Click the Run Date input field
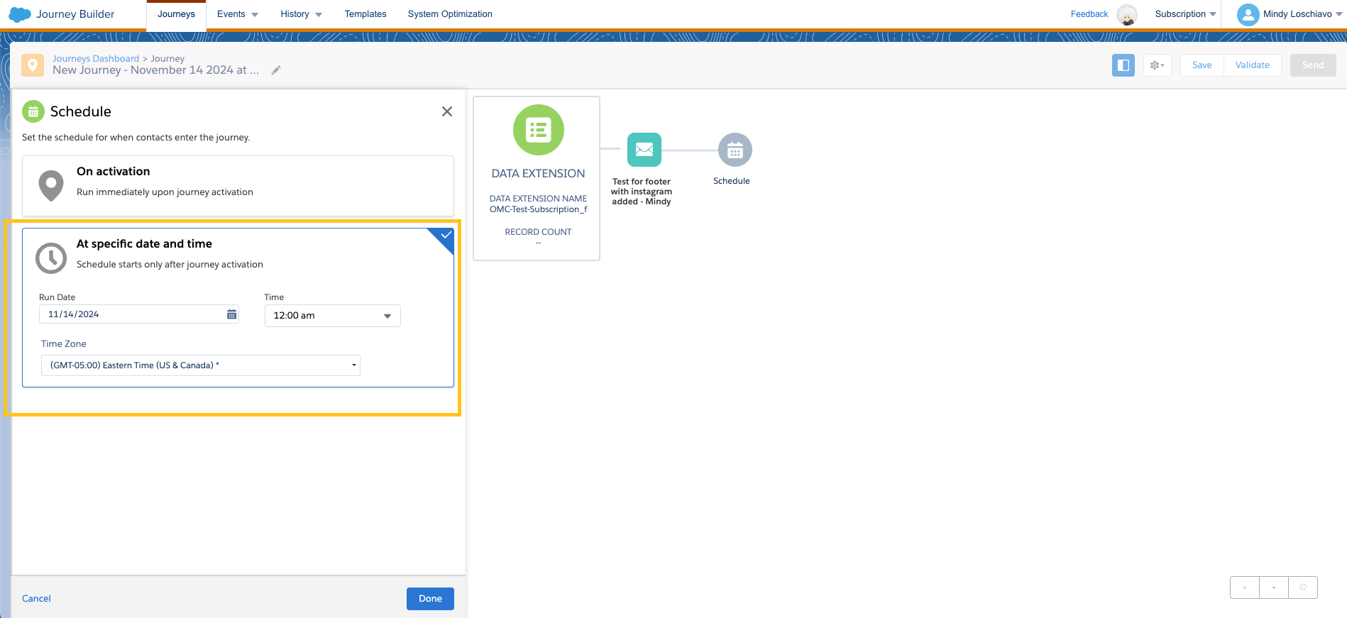Image resolution: width=1347 pixels, height=618 pixels. pyautogui.click(x=131, y=314)
